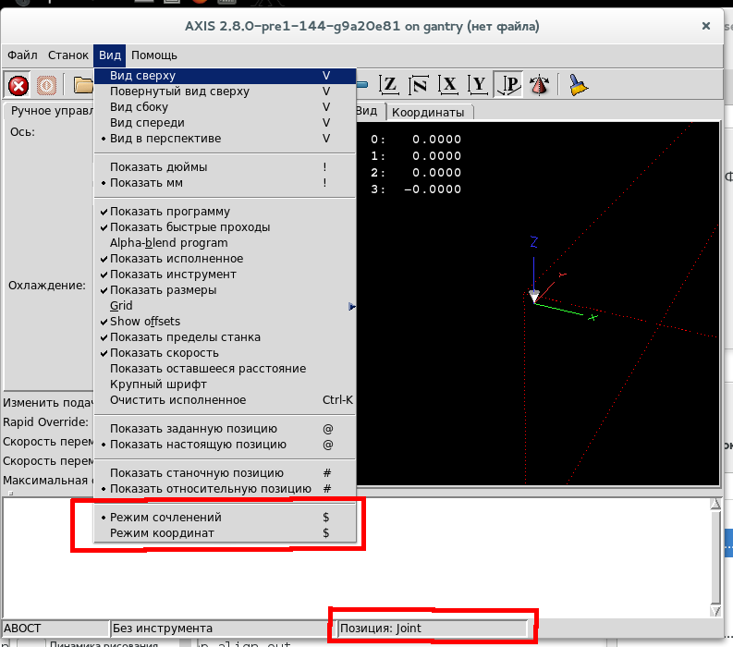Toggle the rotate view cone icon
This screenshot has width=733, height=647.
pyautogui.click(x=539, y=85)
